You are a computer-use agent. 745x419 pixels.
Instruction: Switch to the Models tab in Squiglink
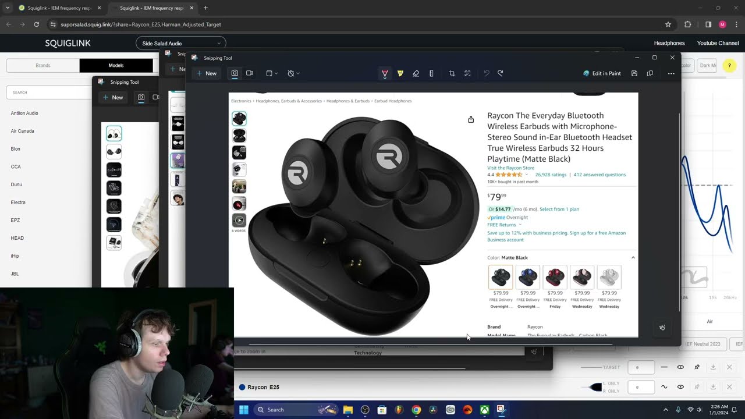click(116, 65)
